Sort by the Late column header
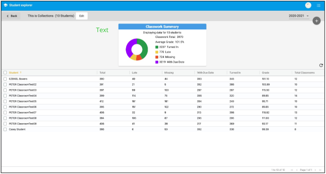 click(135, 73)
